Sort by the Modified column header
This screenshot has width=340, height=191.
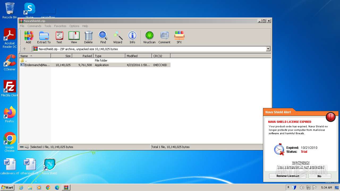(x=138, y=56)
